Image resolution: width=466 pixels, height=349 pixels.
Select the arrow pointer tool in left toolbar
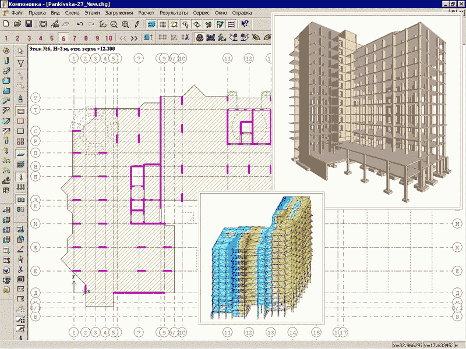[20, 51]
